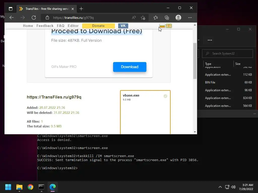Open the Windows Start button
Screen dimensions: 258x193
coord(8,187)
